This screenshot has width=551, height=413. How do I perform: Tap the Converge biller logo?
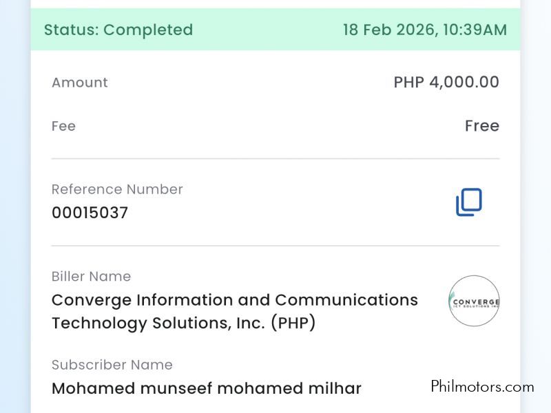click(x=474, y=300)
